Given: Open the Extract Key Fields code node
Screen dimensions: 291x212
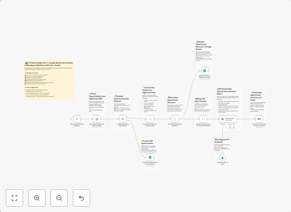Looking at the screenshot, I should click(x=150, y=119).
